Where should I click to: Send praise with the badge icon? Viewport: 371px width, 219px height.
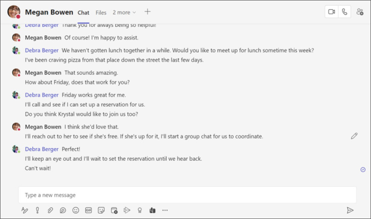(139, 210)
